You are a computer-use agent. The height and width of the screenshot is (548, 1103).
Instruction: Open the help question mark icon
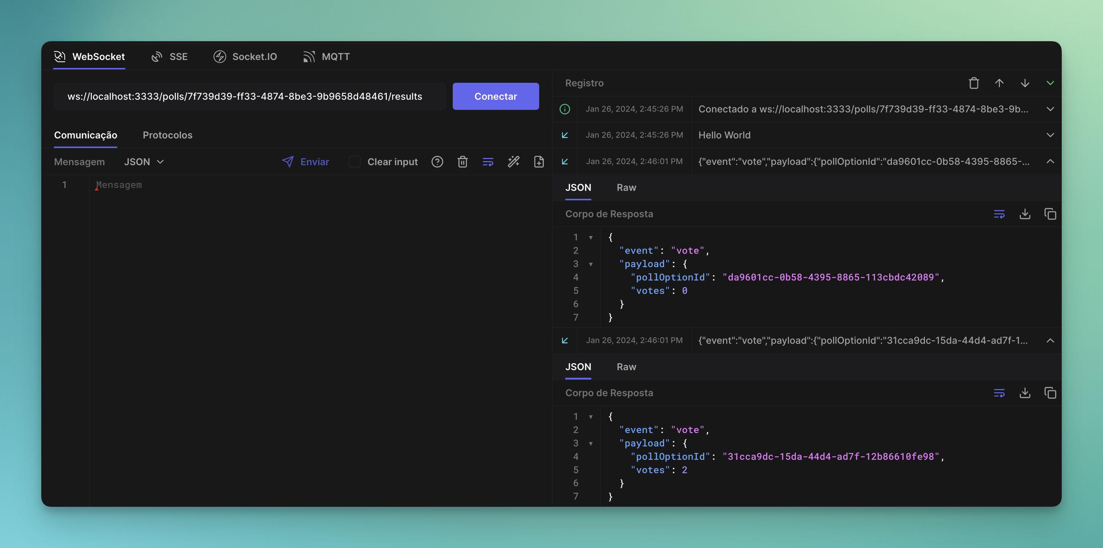pyautogui.click(x=437, y=162)
